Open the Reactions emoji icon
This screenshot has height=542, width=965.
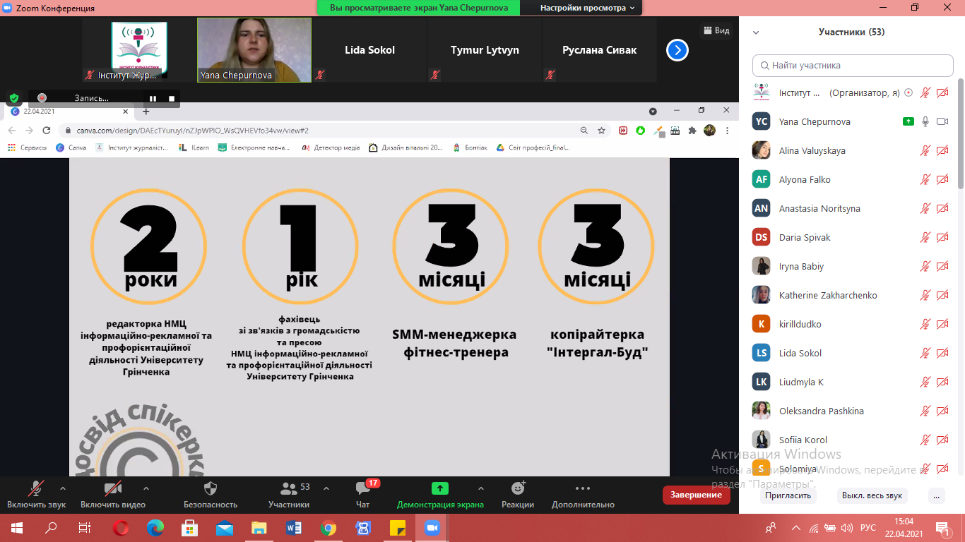pyautogui.click(x=518, y=488)
